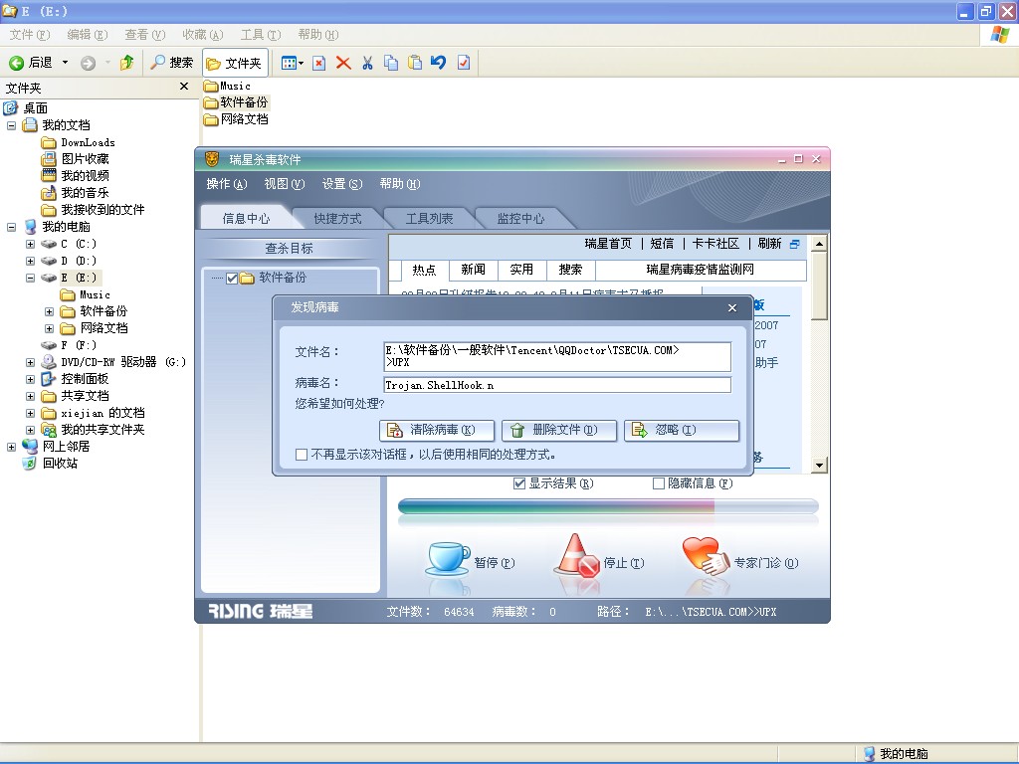
Task: Expand the 控制面板 tree node
Action: click(x=30, y=379)
